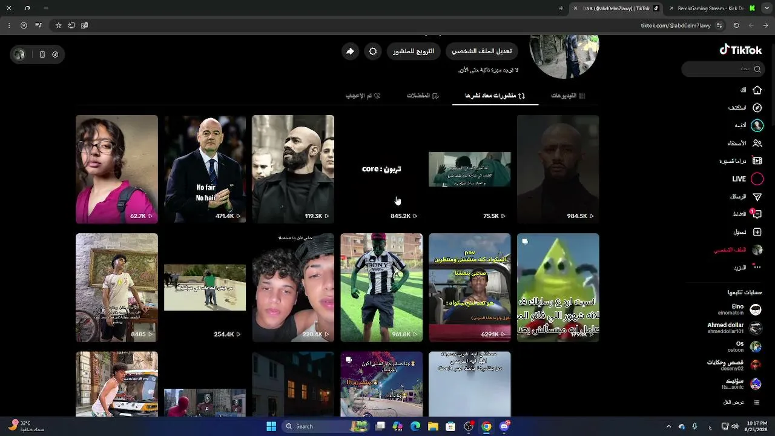Bookmark this page with the star icon

58,25
